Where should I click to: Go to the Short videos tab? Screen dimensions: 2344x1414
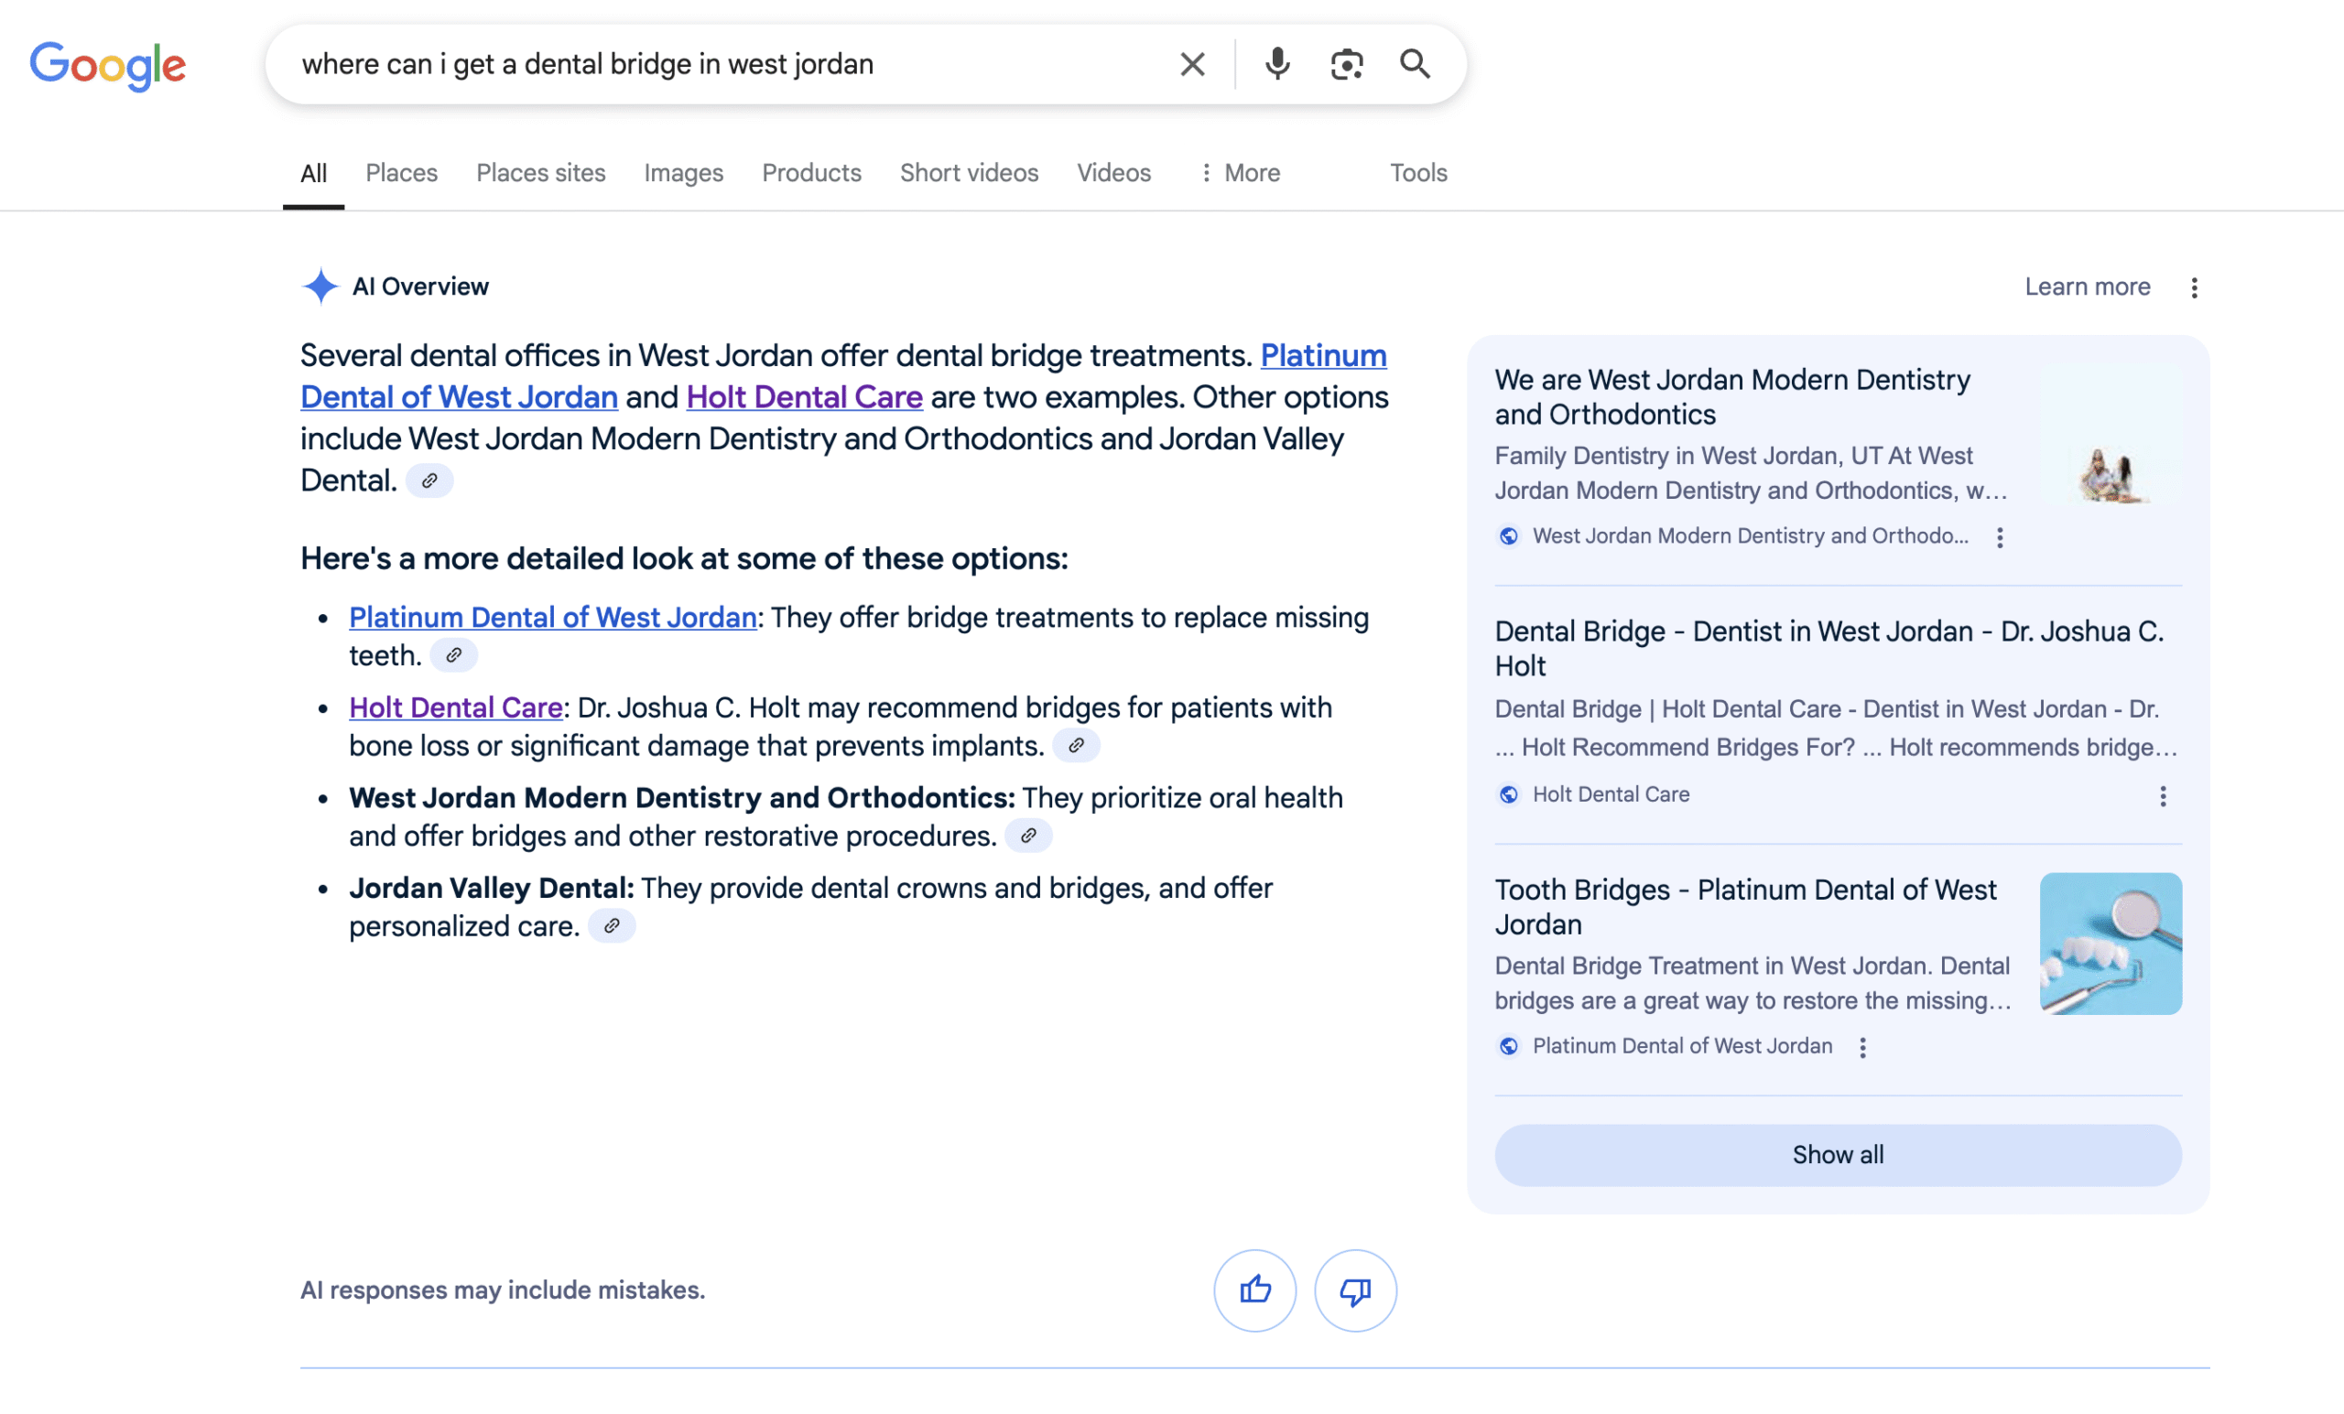969,173
